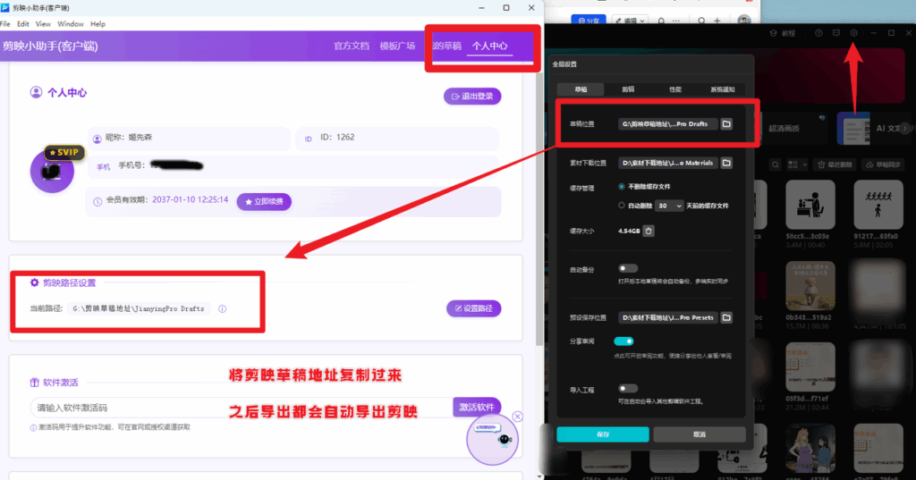Click the folder icon beside 草稿位置 path

[x=726, y=124]
